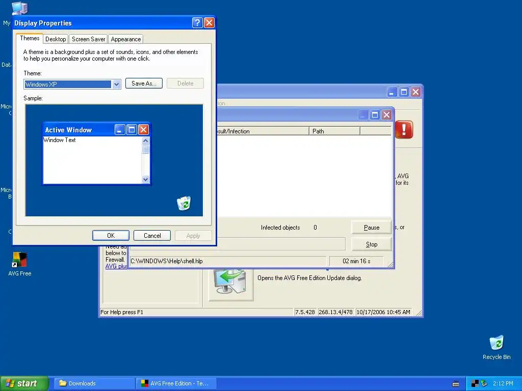Click the red exclamation warning icon in AVG
Viewport: 522px width, 391px height.
[x=404, y=129]
